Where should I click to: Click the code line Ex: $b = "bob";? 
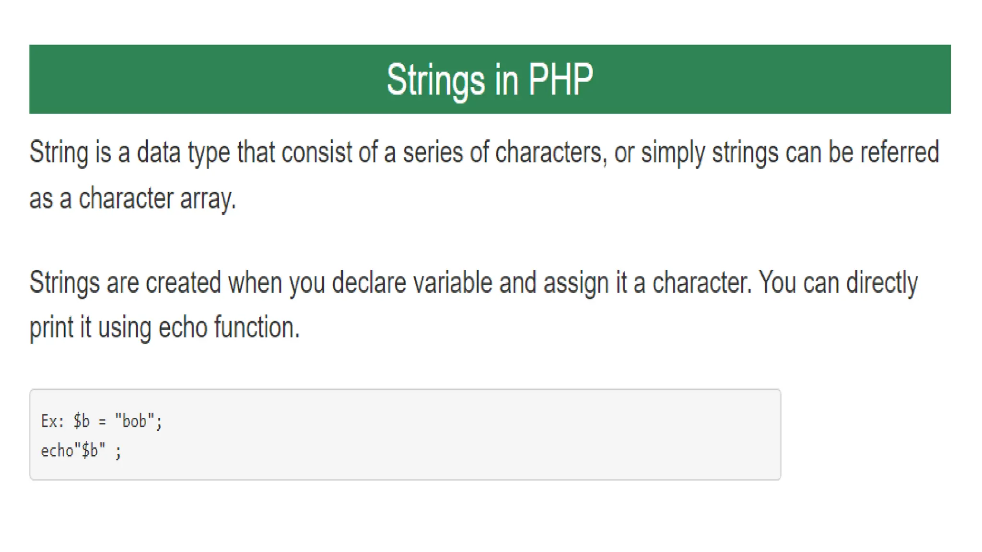[x=102, y=421]
